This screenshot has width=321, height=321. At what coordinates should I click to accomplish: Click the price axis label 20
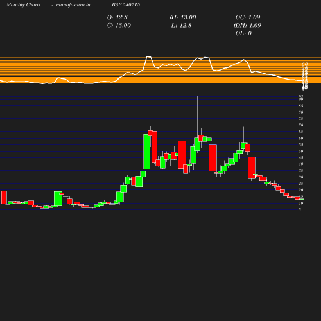coord(301,190)
